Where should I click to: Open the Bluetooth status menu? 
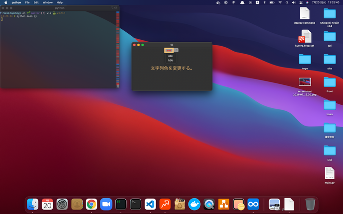264,2
